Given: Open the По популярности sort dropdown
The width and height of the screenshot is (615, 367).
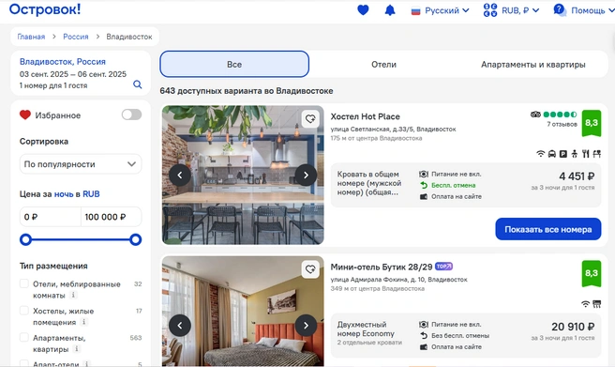Looking at the screenshot, I should 81,164.
